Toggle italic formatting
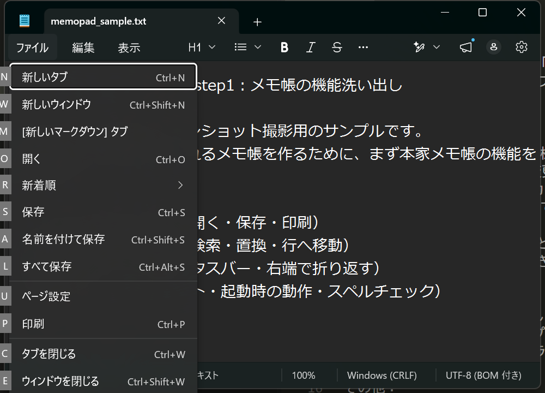545x393 pixels. point(311,47)
